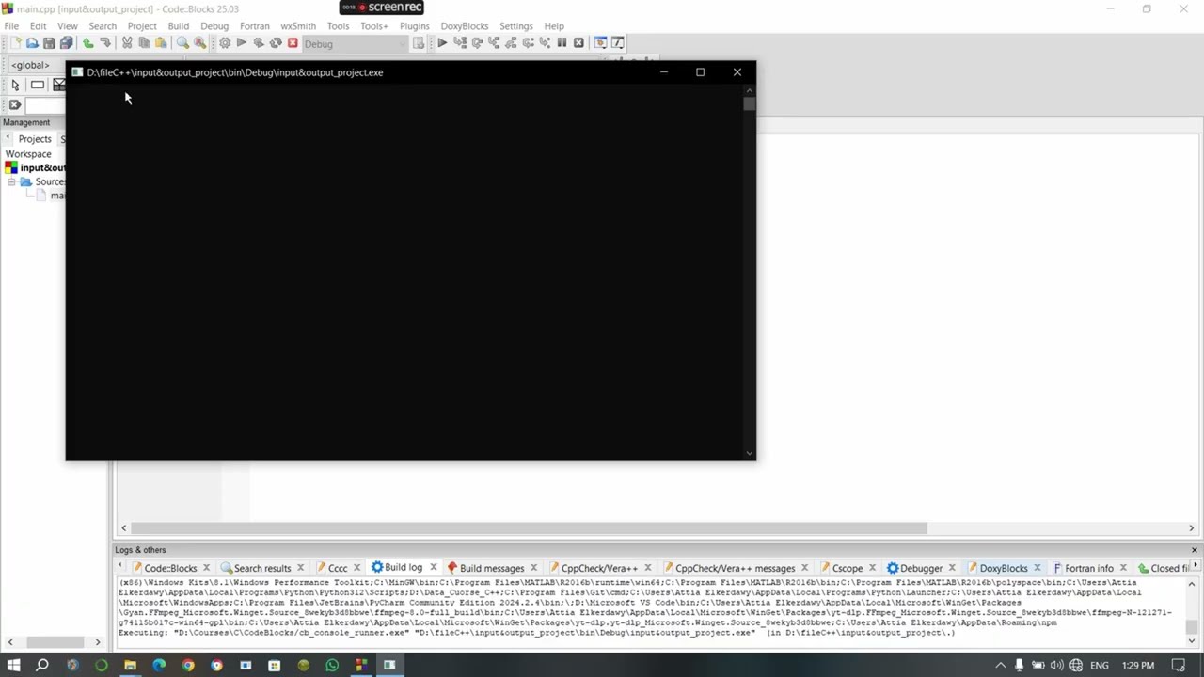The height and width of the screenshot is (677, 1204).
Task: Open Find with the magnifier icon
Action: pyautogui.click(x=182, y=43)
